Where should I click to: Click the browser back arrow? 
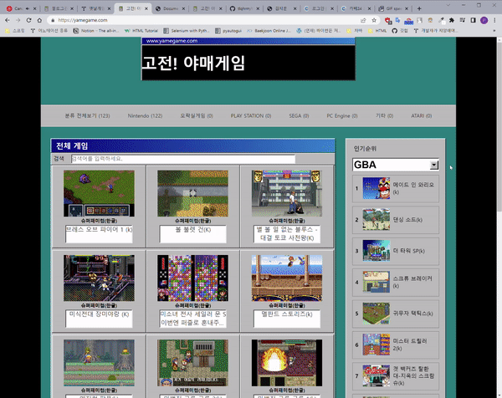pyautogui.click(x=6, y=18)
